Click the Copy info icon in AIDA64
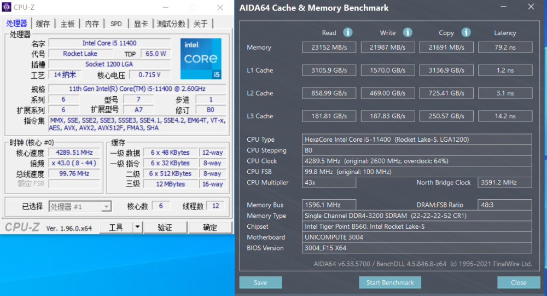This screenshot has height=296, width=547. point(466,32)
